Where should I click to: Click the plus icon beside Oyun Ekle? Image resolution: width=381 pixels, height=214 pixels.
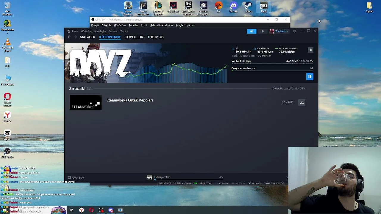[x=69, y=177]
